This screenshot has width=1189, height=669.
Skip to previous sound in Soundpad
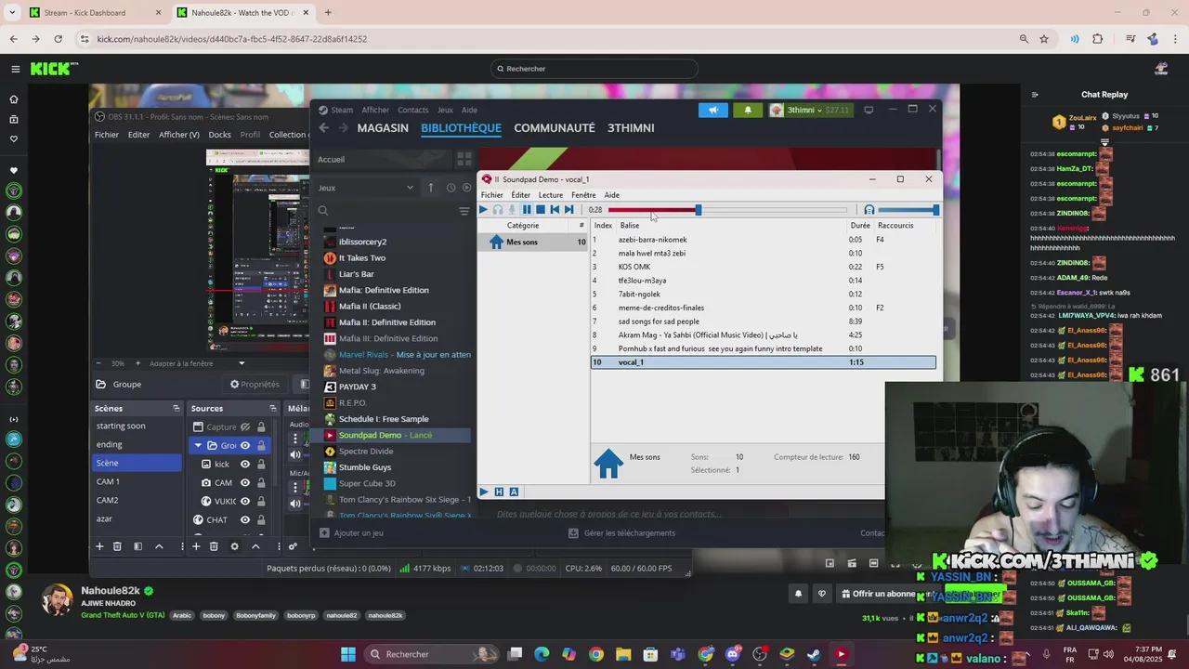coord(555,210)
